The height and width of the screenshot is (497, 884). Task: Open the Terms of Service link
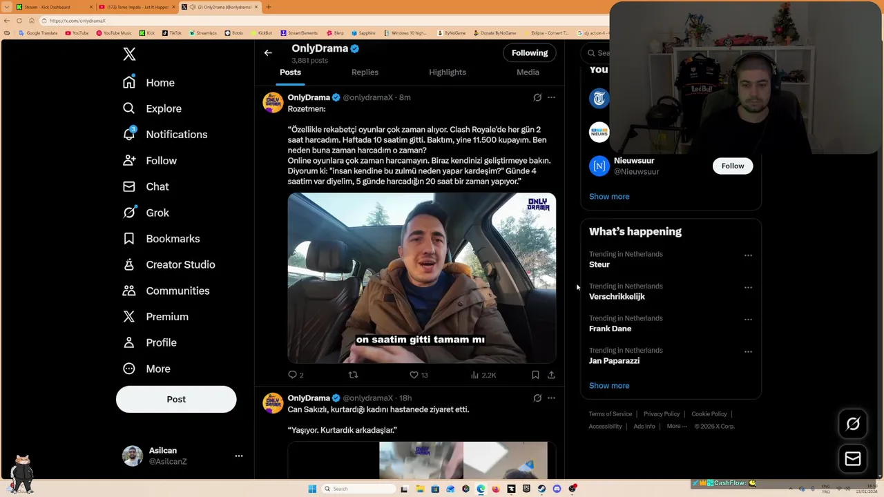coord(610,414)
